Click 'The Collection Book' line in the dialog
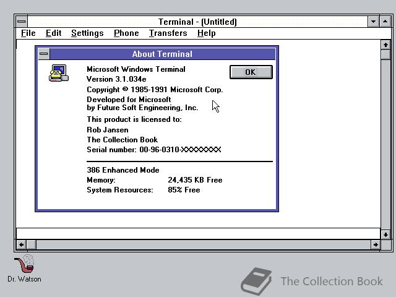Image resolution: width=396 pixels, height=297 pixels. click(123, 140)
